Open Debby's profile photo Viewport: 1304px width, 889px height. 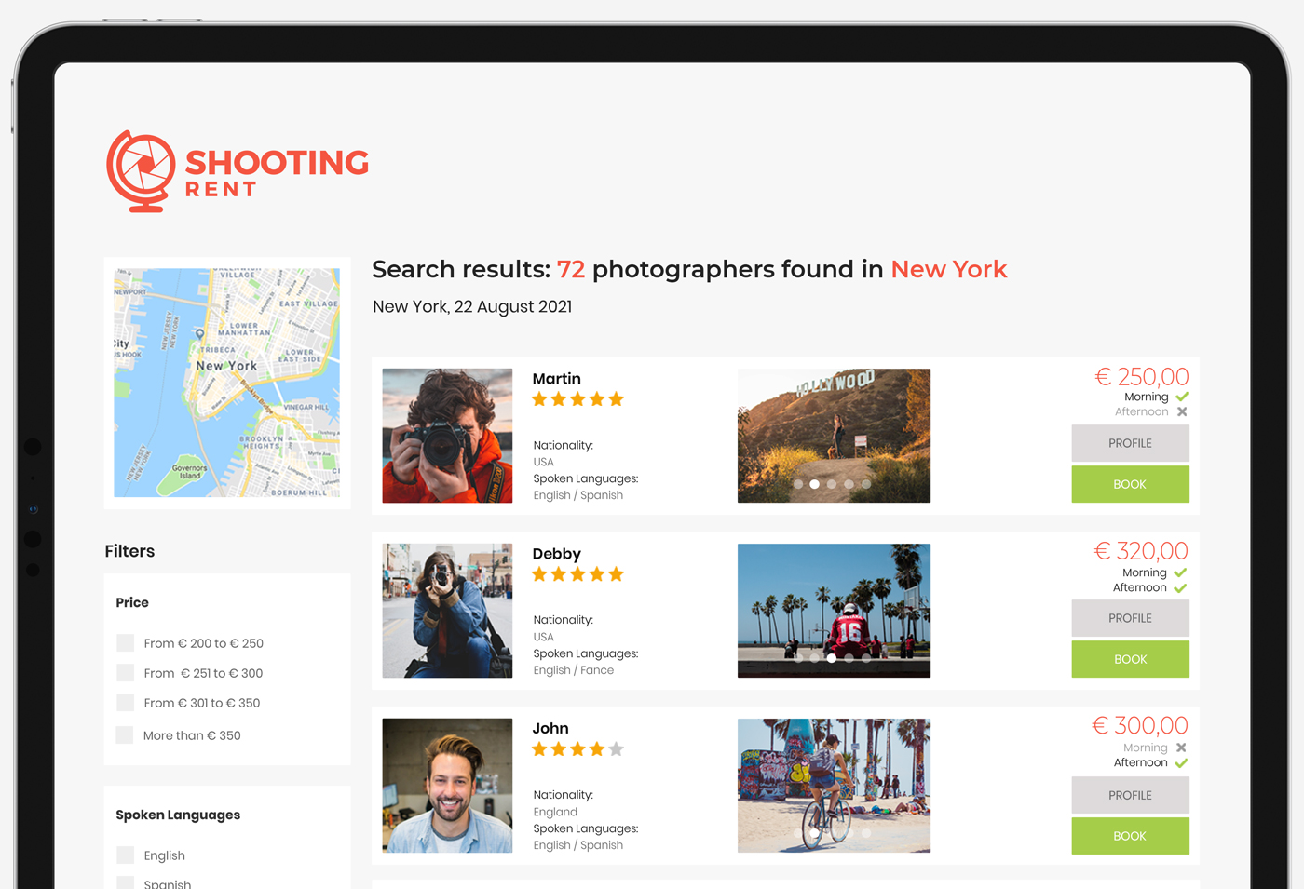tap(447, 611)
